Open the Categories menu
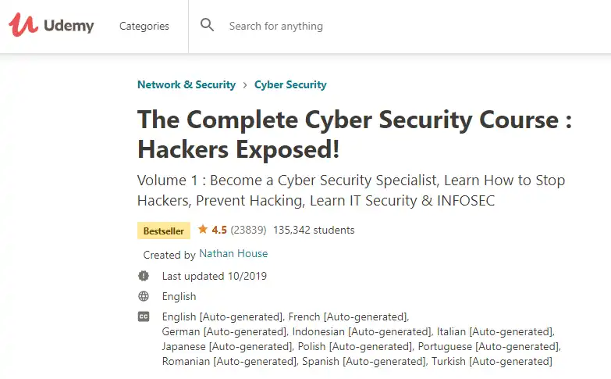This screenshot has width=611, height=379. [144, 26]
